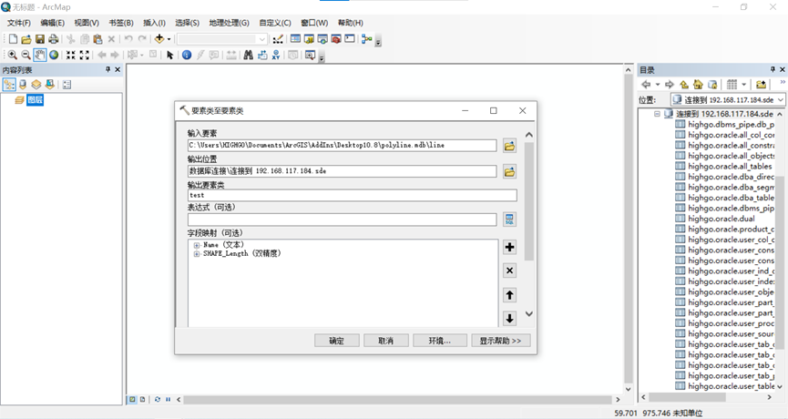Select the Measure ruler tool

click(231, 55)
